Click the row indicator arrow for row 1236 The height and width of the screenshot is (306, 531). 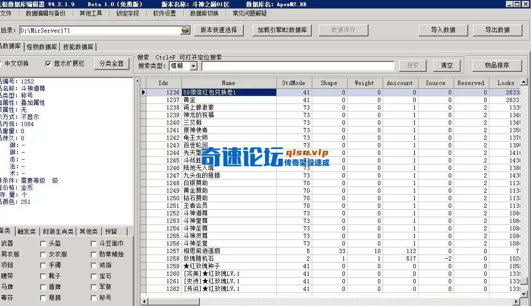[x=144, y=92]
